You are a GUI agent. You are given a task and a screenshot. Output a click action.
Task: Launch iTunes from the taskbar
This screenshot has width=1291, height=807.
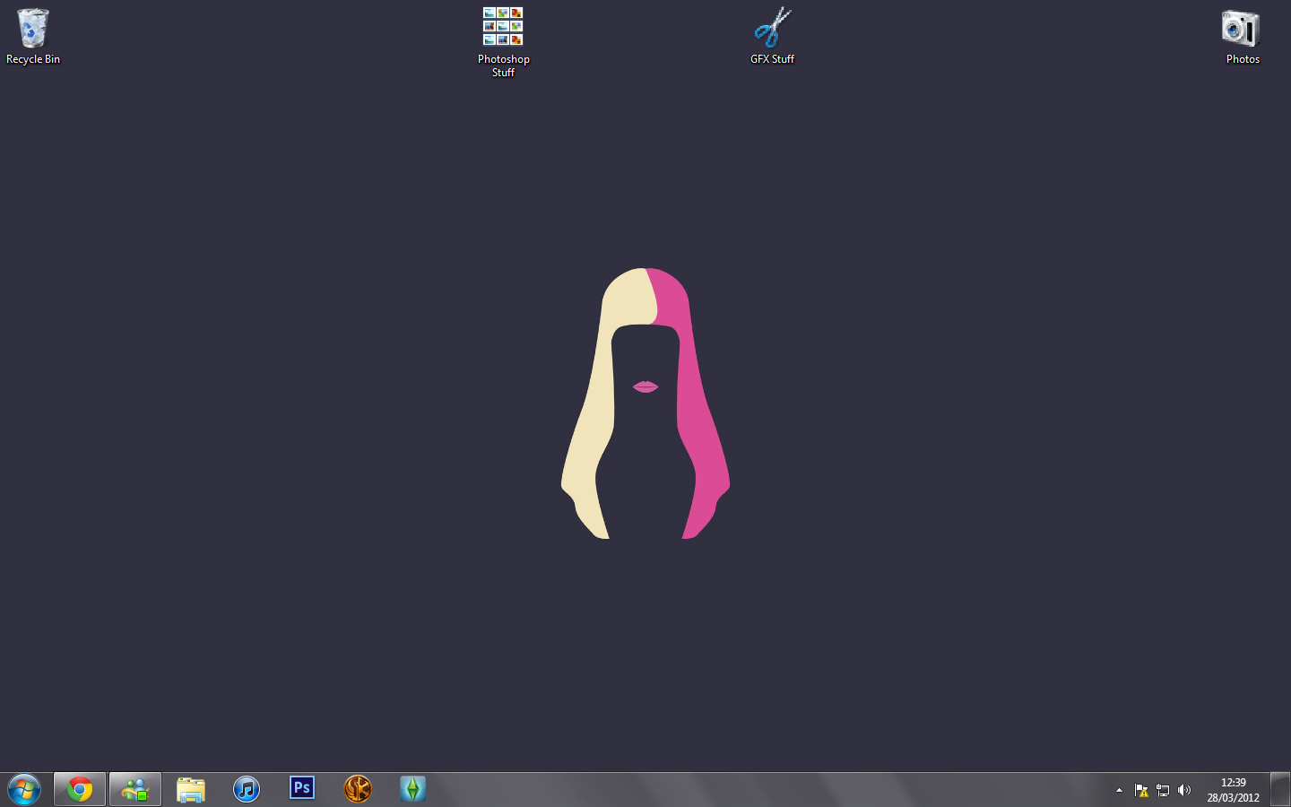(x=247, y=790)
